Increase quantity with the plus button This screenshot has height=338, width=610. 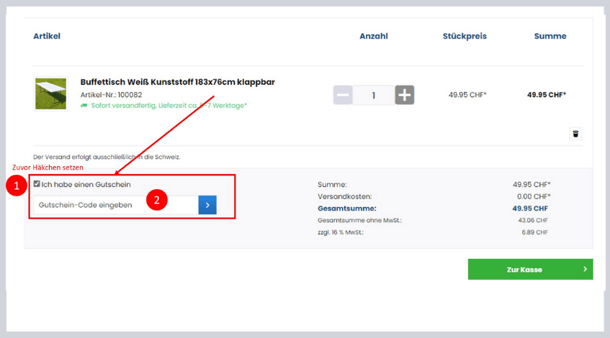[405, 95]
